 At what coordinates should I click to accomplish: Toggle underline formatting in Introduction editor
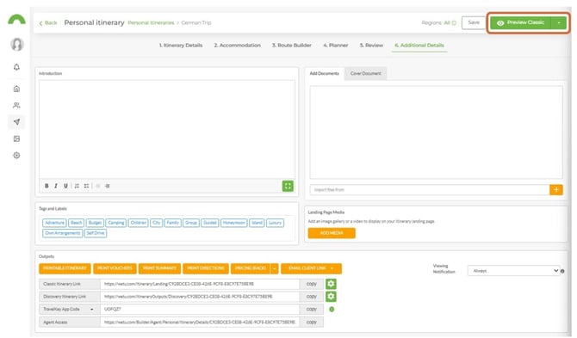[x=65, y=186]
